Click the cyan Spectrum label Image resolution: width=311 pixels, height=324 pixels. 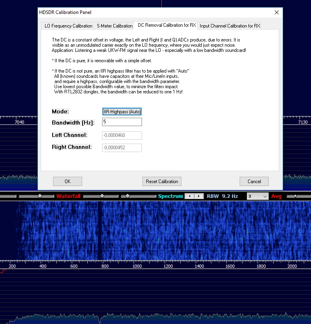point(170,196)
